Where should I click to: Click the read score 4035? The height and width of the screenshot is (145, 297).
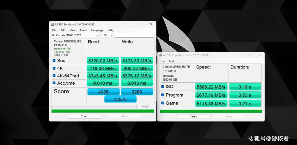pos(103,92)
